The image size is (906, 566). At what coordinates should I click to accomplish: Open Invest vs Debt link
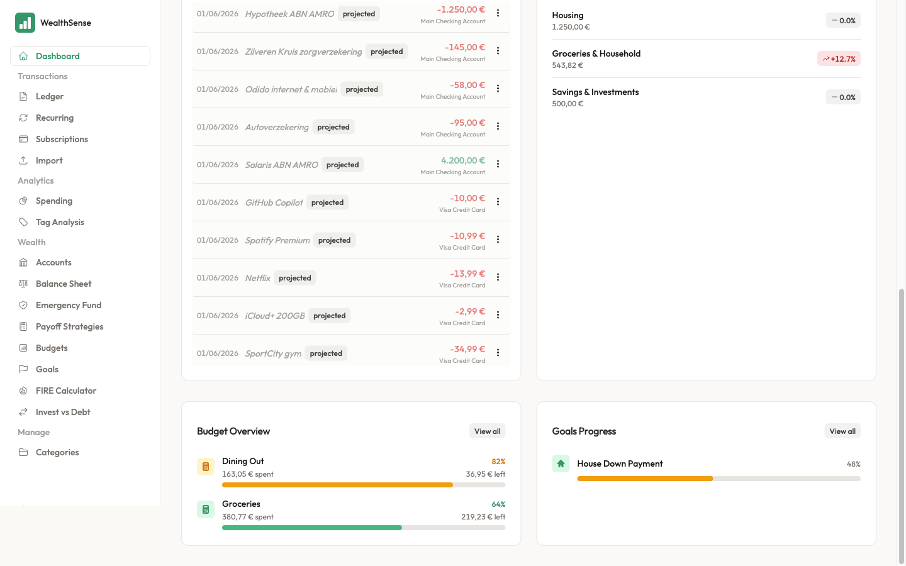(x=80, y=412)
